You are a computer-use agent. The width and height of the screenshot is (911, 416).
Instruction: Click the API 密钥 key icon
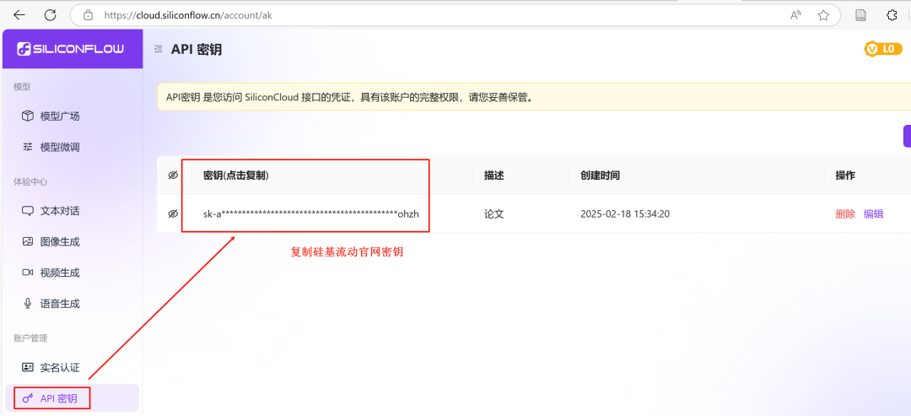click(27, 398)
